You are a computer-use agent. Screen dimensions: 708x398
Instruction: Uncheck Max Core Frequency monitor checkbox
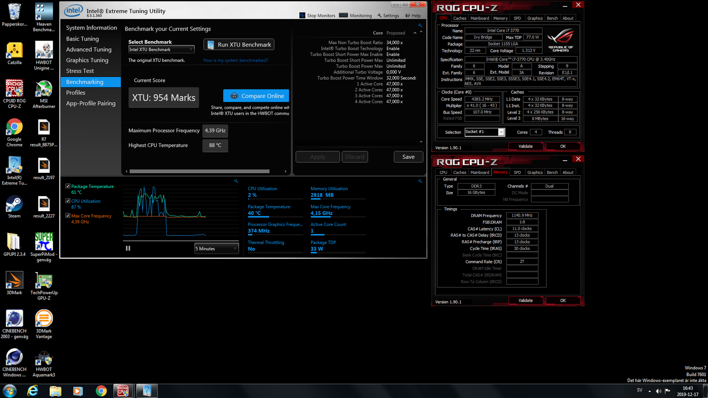[68, 216]
